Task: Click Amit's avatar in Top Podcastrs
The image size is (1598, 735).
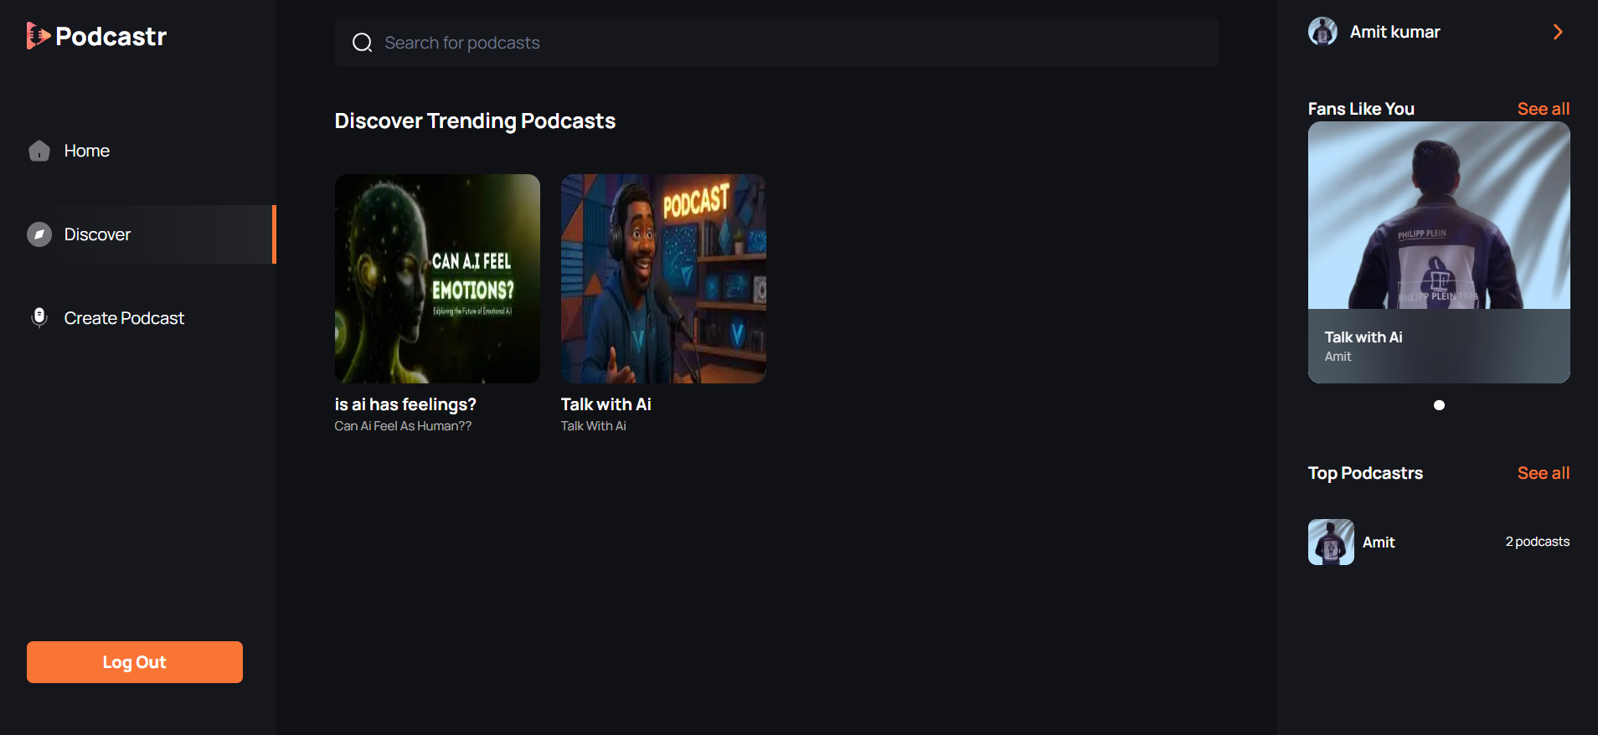Action: click(x=1331, y=542)
